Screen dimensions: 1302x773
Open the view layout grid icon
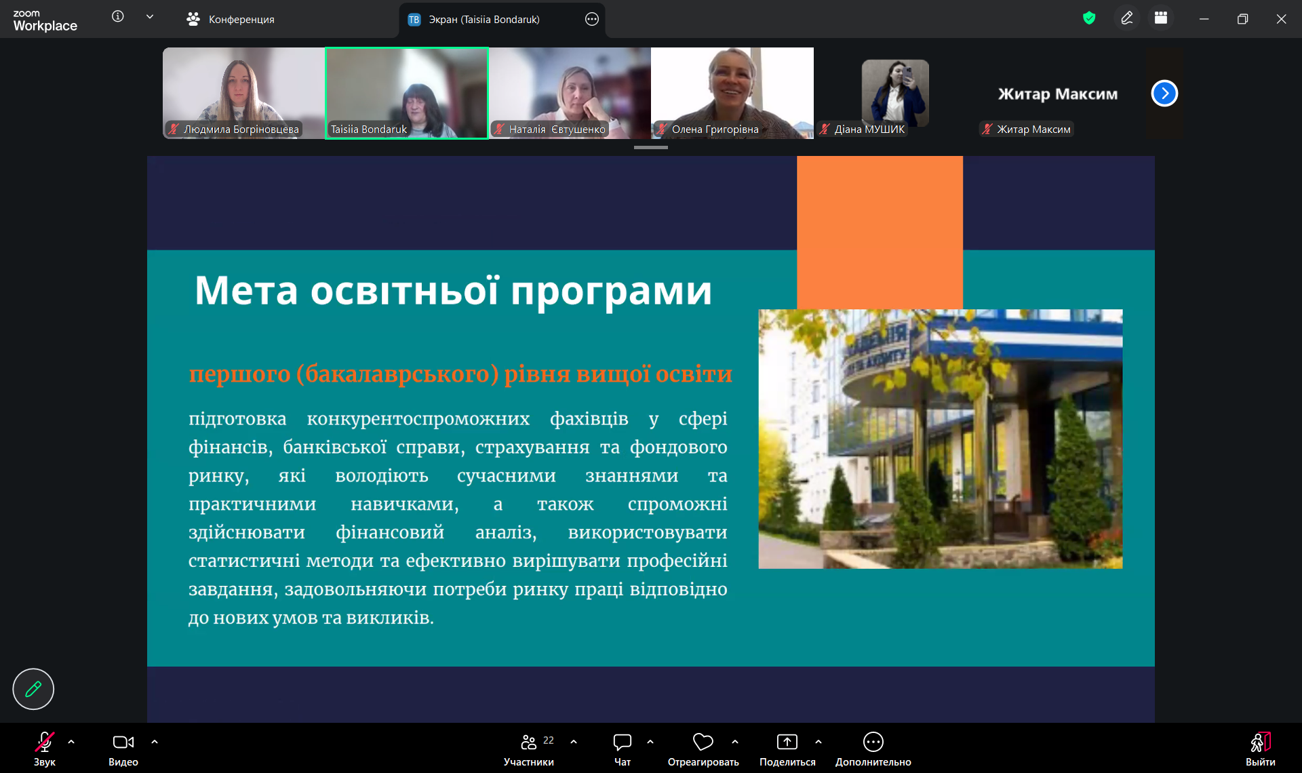point(1161,18)
